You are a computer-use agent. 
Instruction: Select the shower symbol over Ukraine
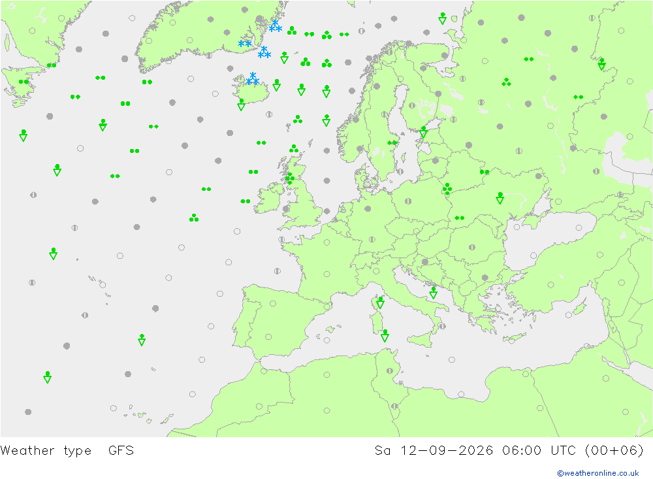tap(500, 198)
